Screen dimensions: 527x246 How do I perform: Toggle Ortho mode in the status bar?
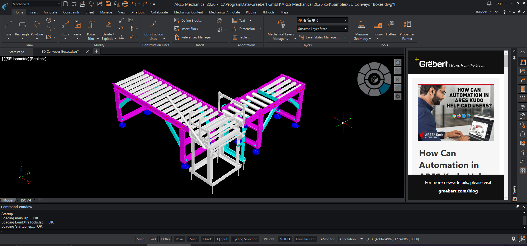(x=165, y=239)
